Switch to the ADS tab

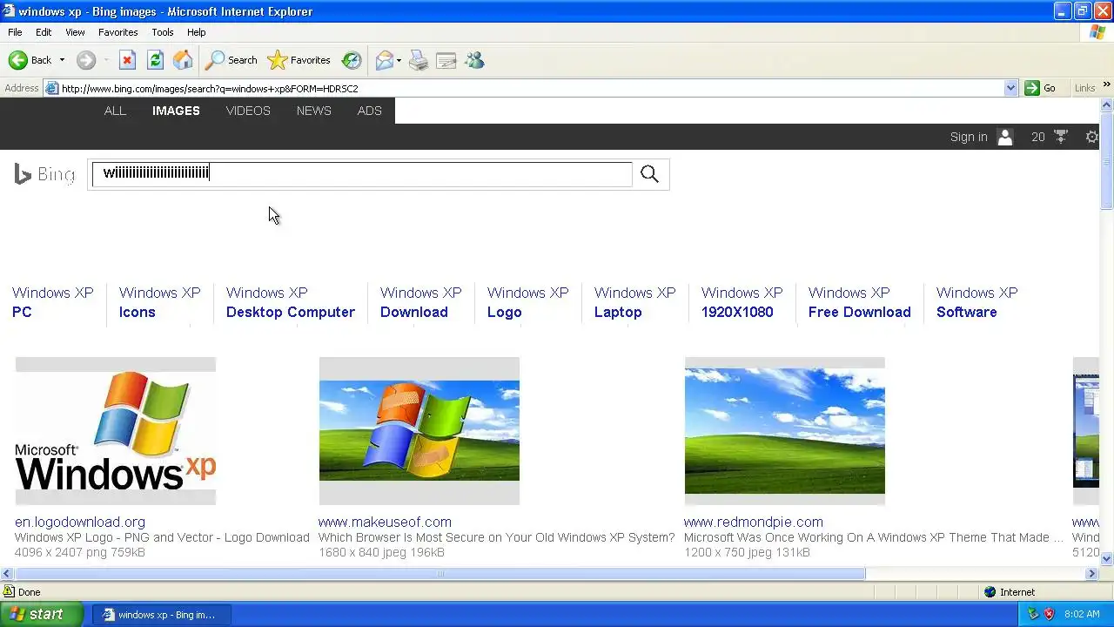(x=369, y=111)
